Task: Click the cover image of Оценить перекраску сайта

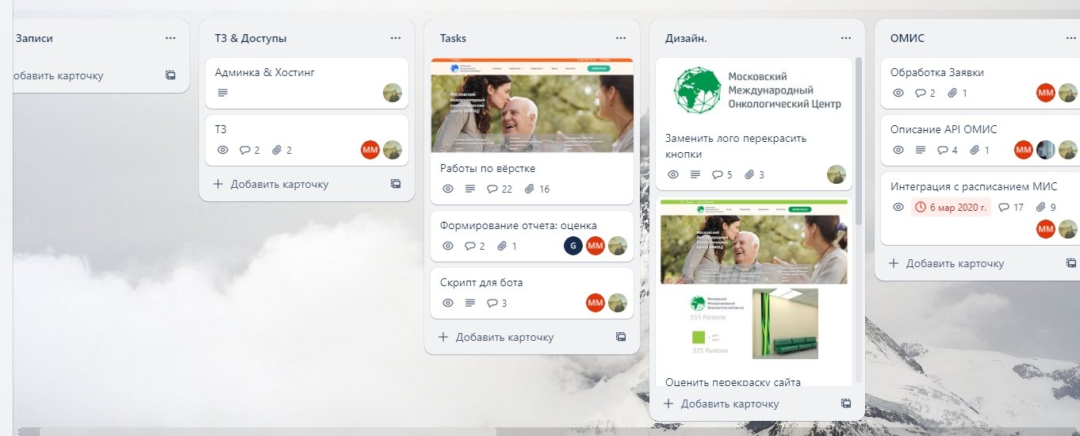Action: [x=754, y=281]
